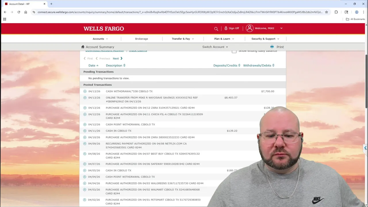Open the All Bookmarks folder

click(355, 19)
